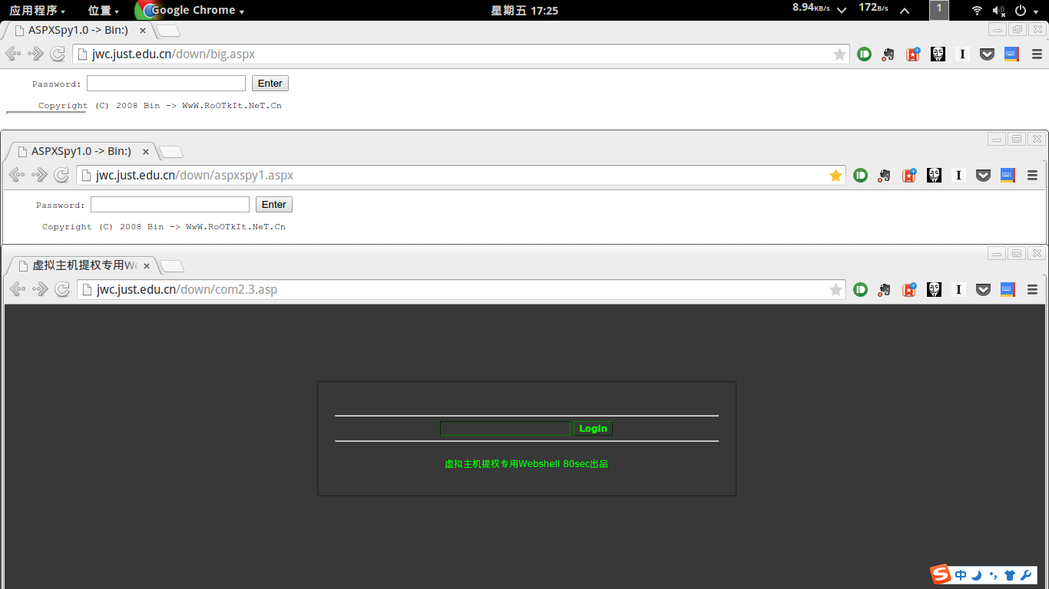
Task: Click Instapaper 'I' icon in com2.3.asp window
Action: pyautogui.click(x=958, y=289)
